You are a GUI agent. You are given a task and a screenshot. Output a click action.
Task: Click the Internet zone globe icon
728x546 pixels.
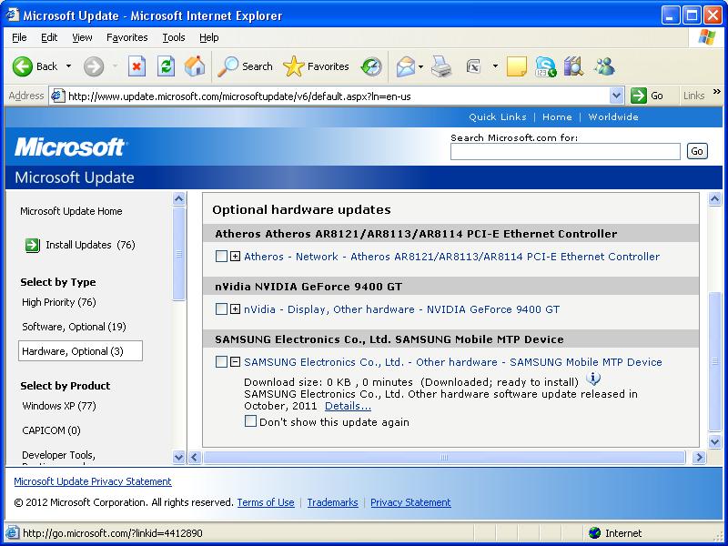pos(594,533)
